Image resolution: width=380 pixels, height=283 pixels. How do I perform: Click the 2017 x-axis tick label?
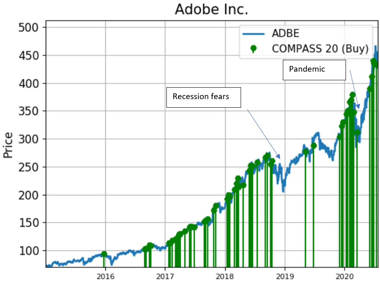click(x=165, y=276)
